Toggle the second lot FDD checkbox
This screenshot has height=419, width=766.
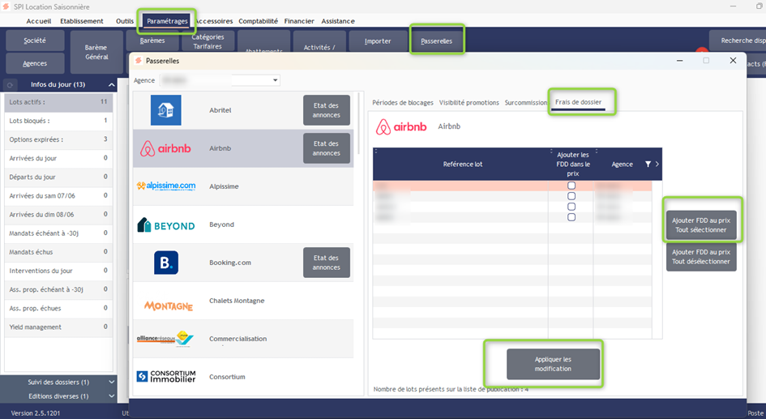point(571,196)
